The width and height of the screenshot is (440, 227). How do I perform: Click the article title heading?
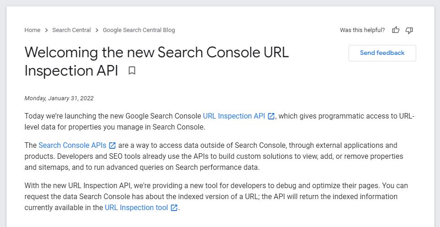click(x=156, y=61)
